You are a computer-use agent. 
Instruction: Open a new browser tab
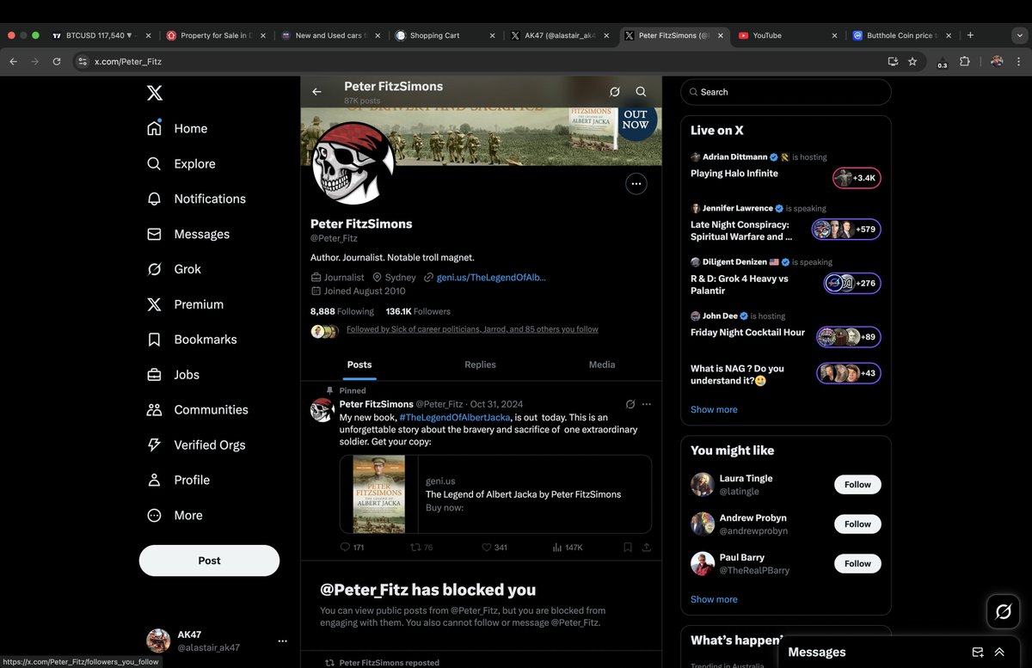(x=970, y=35)
